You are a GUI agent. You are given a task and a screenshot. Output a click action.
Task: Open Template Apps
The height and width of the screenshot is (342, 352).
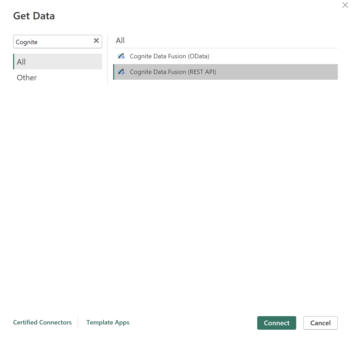click(108, 322)
